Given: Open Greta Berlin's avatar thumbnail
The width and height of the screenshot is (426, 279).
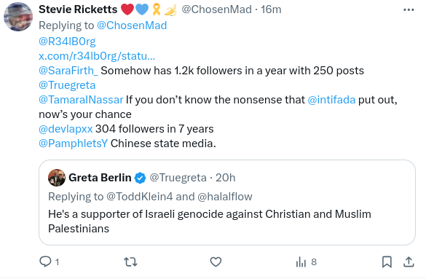Looking at the screenshot, I should coord(57,178).
